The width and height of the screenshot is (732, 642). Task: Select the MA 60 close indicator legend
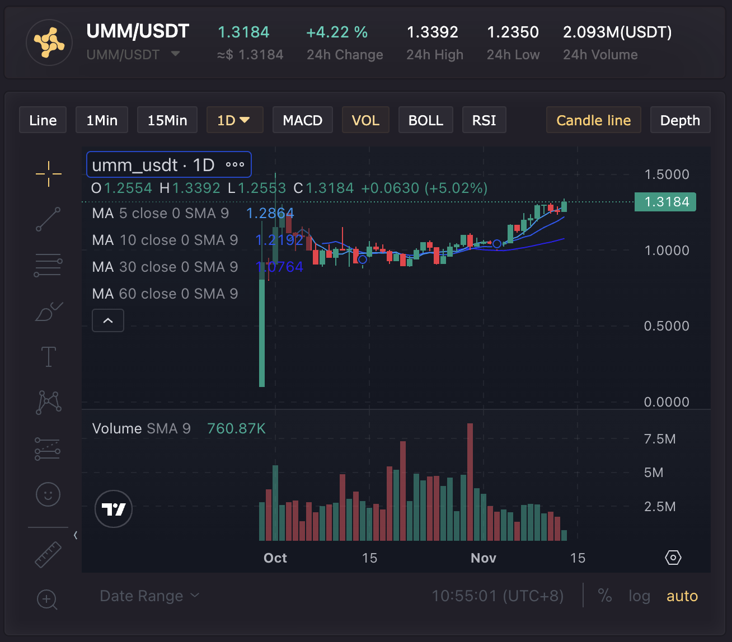(165, 294)
